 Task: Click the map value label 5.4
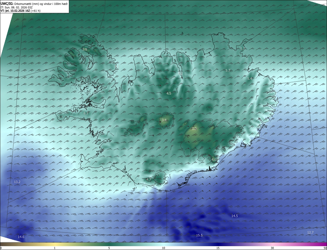250,79
